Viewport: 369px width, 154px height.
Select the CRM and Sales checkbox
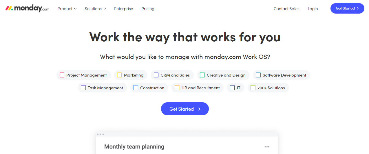[156, 75]
